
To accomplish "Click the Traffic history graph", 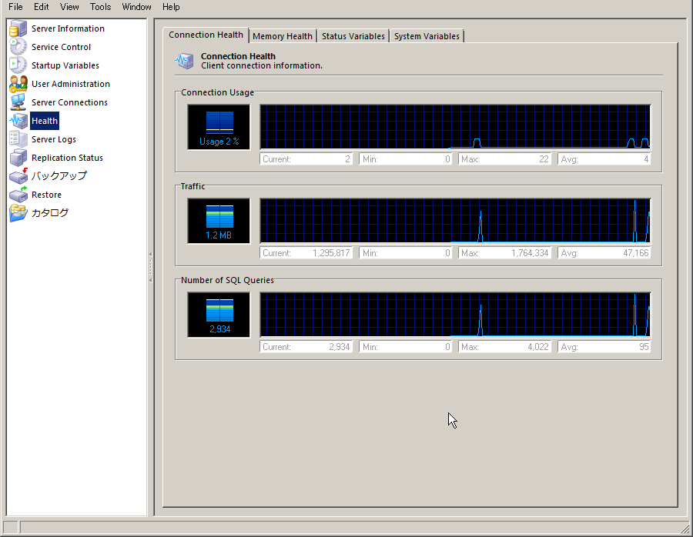I will click(x=455, y=221).
